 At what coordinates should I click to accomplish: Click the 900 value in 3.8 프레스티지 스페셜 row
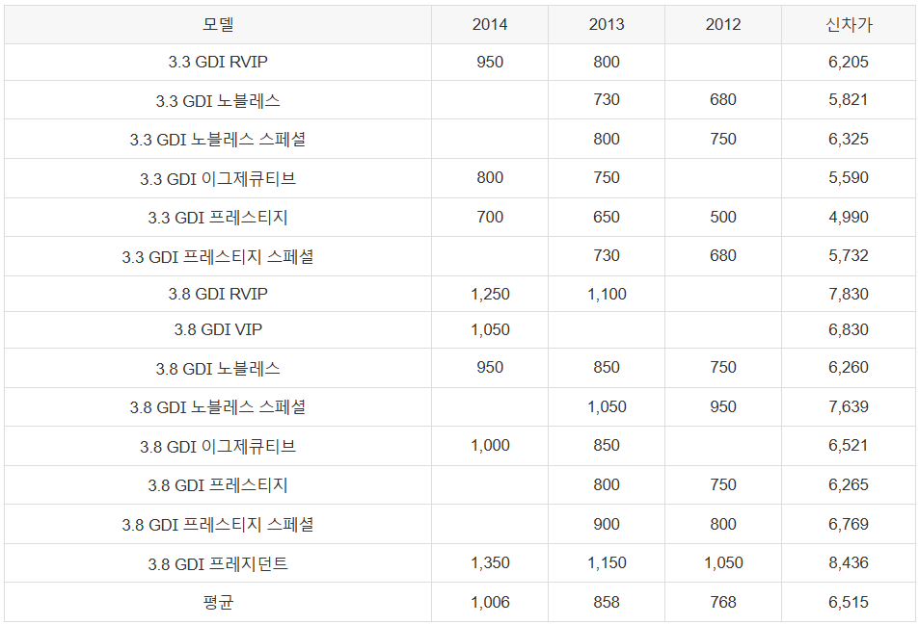(x=606, y=524)
